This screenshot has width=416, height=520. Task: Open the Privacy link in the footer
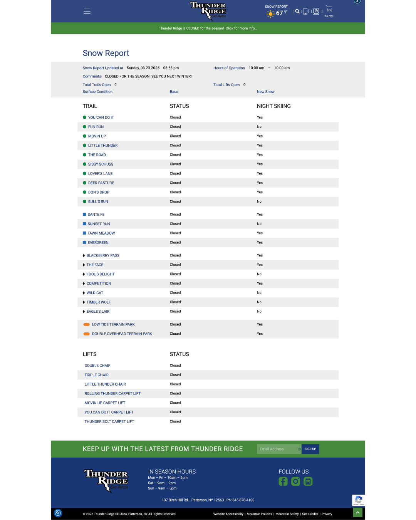tap(327, 514)
